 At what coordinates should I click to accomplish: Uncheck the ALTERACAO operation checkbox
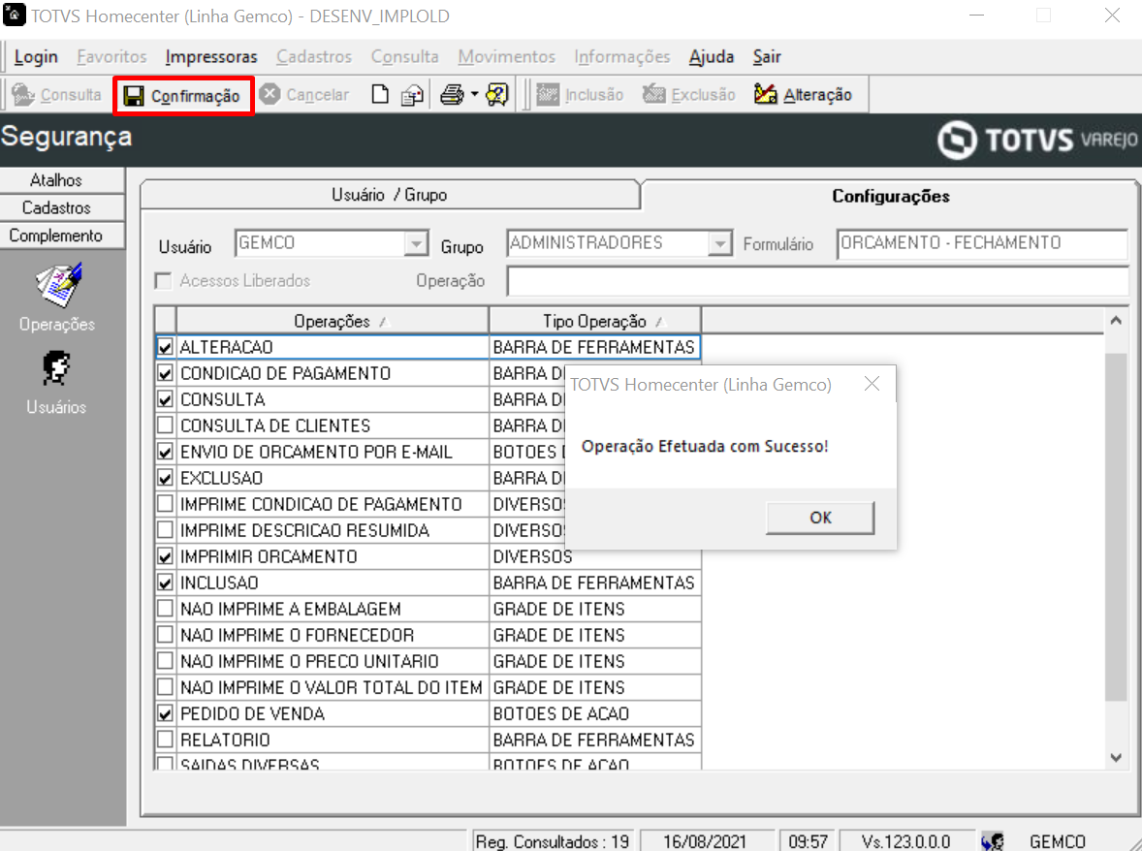[166, 347]
